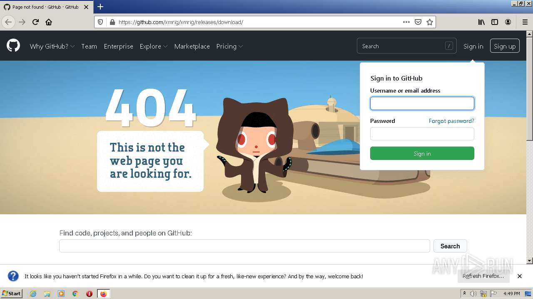Click the browser forward arrow
Image resolution: width=533 pixels, height=299 pixels.
coord(22,22)
